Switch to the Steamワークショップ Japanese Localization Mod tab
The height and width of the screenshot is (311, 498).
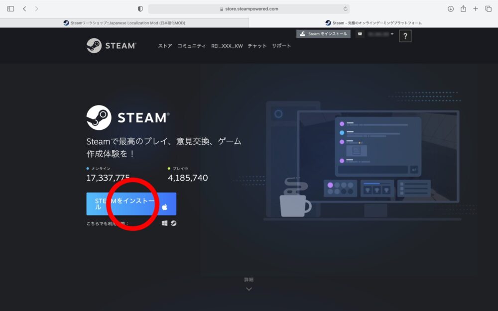coord(124,23)
